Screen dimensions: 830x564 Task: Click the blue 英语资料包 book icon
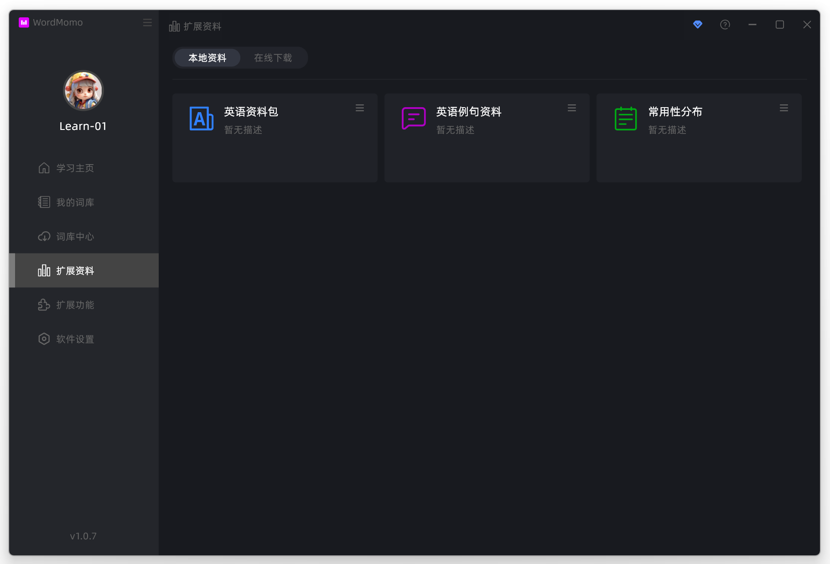(201, 119)
